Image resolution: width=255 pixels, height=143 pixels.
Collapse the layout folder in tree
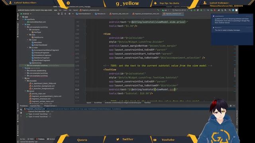25,91
